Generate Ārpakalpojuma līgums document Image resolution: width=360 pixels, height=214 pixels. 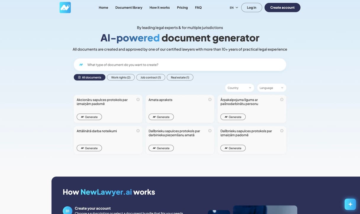(x=233, y=117)
